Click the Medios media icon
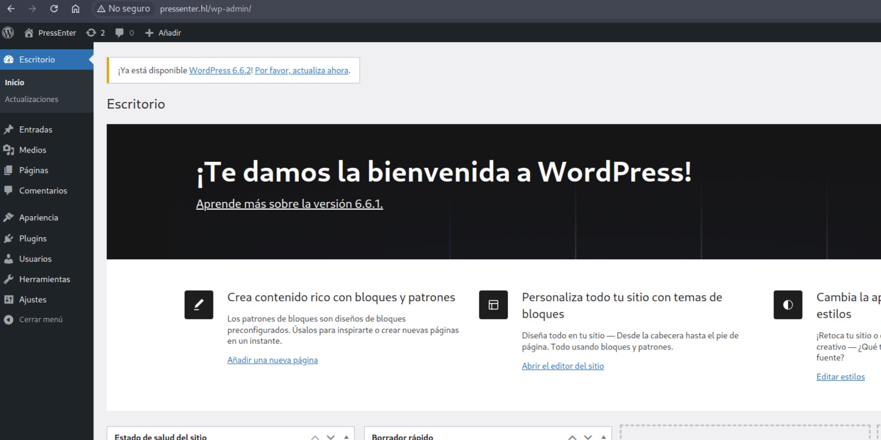 tap(8, 150)
